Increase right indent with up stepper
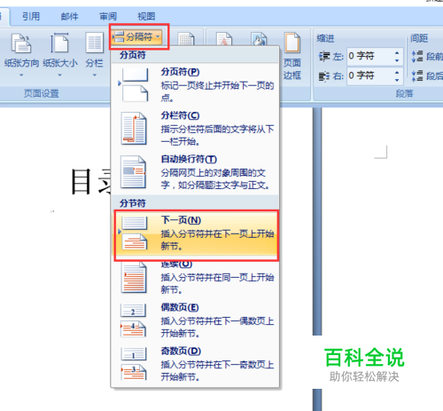Image resolution: width=443 pixels, height=411 pixels. [397, 72]
